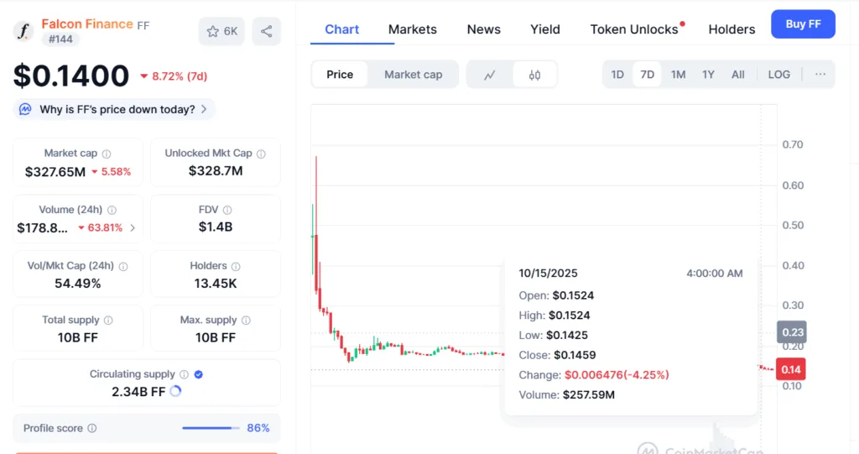Viewport: 859px width, 454px height.
Task: Click the 2.34B FF circulating supply value
Action: pyautogui.click(x=138, y=392)
